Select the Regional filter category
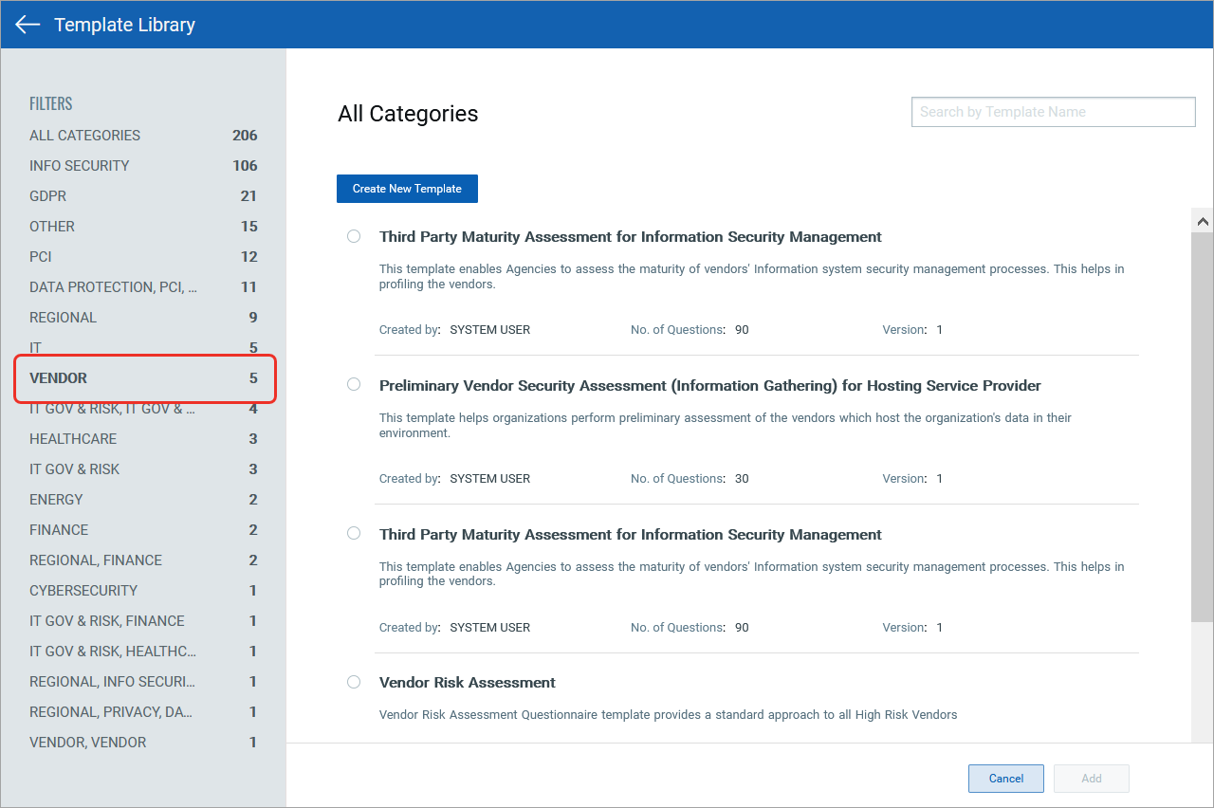 point(63,318)
